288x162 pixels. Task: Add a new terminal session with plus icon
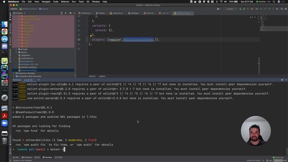(x=39, y=80)
